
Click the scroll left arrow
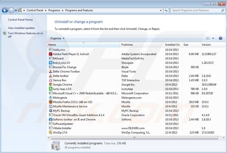point(49,137)
